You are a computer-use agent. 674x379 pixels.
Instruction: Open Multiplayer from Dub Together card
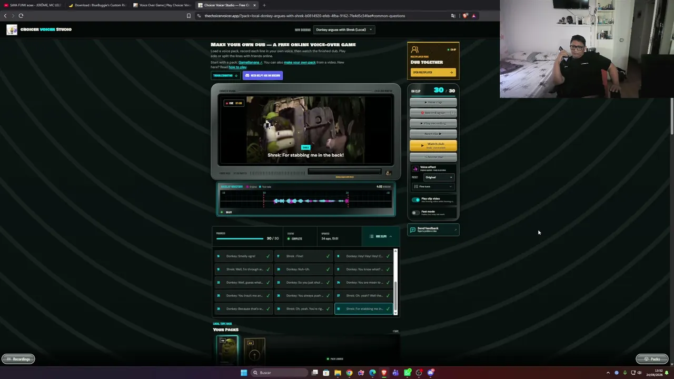pyautogui.click(x=433, y=72)
